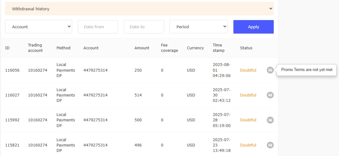Click comment icon for withdrawal 116027
The width and height of the screenshot is (339, 156).
(270, 95)
